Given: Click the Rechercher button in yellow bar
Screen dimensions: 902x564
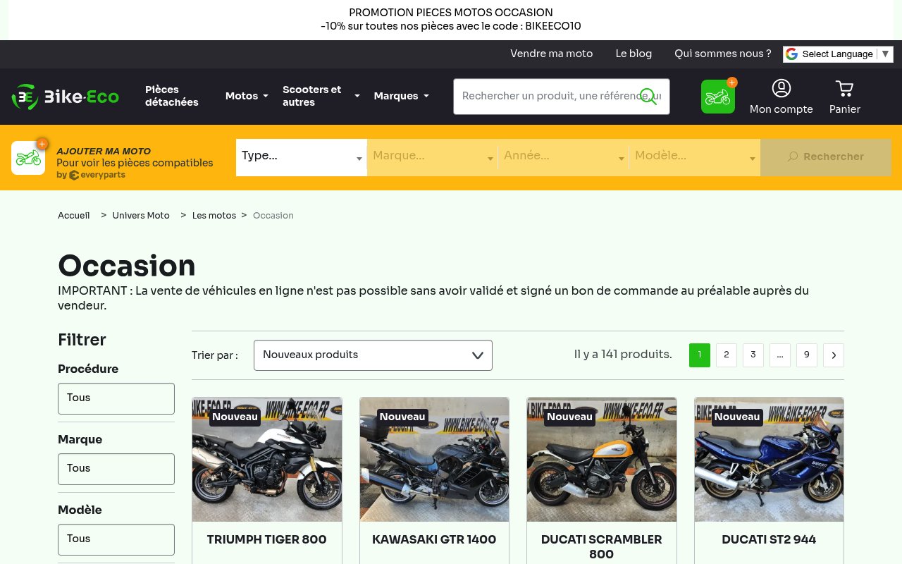Looking at the screenshot, I should [x=826, y=157].
